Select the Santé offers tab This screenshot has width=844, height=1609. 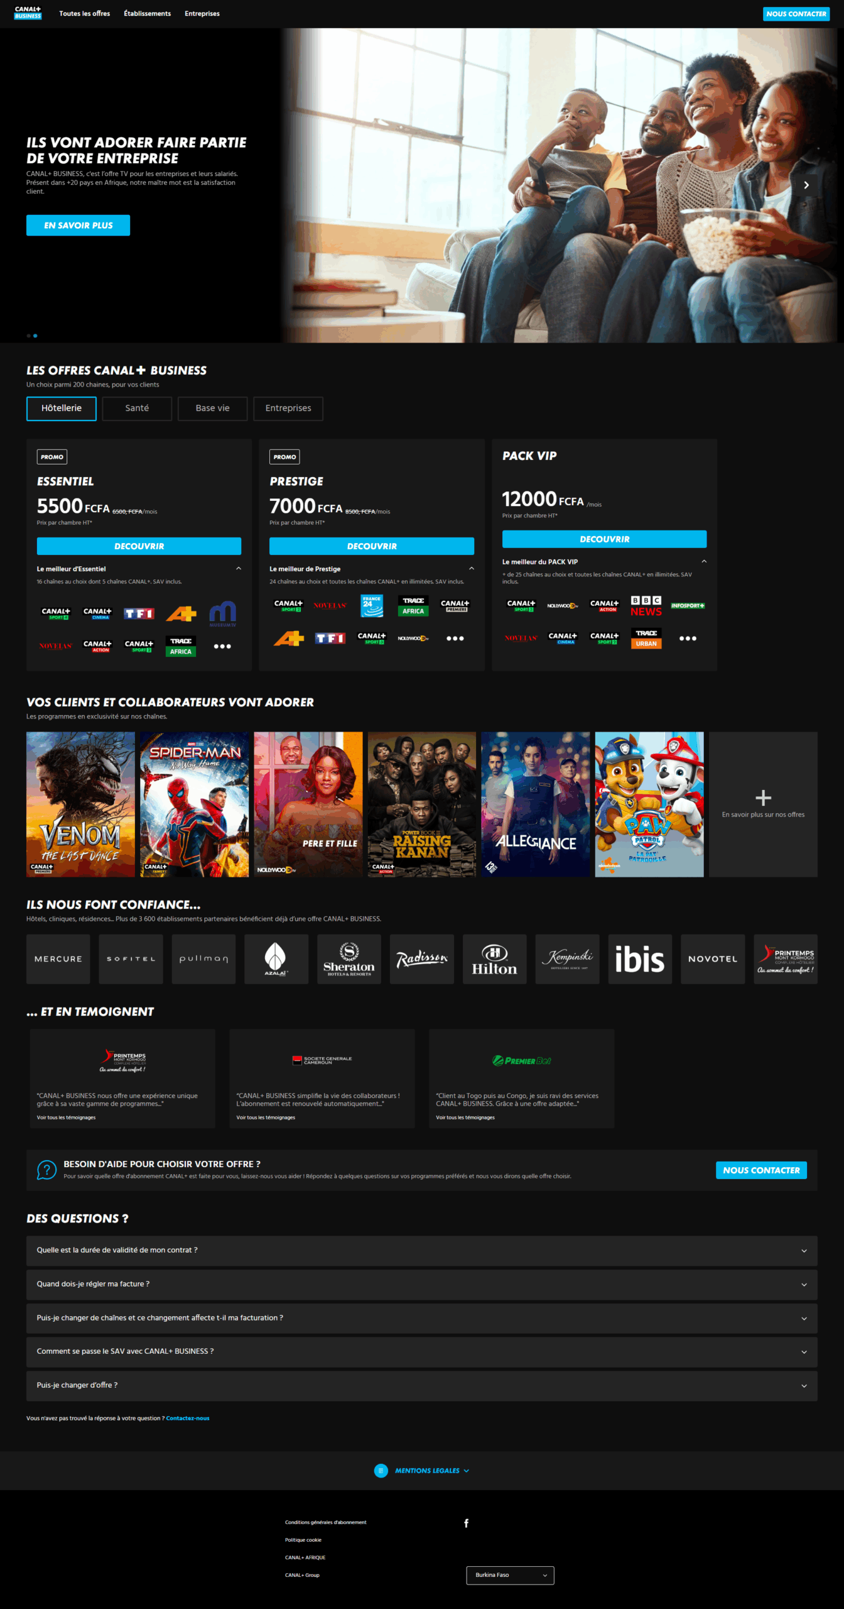137,409
